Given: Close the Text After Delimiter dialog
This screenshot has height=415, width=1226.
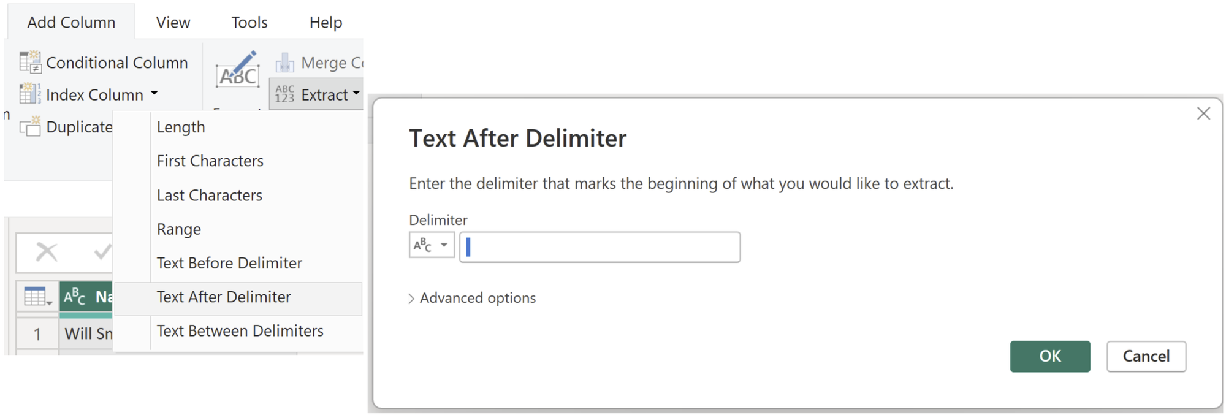Looking at the screenshot, I should pyautogui.click(x=1203, y=113).
